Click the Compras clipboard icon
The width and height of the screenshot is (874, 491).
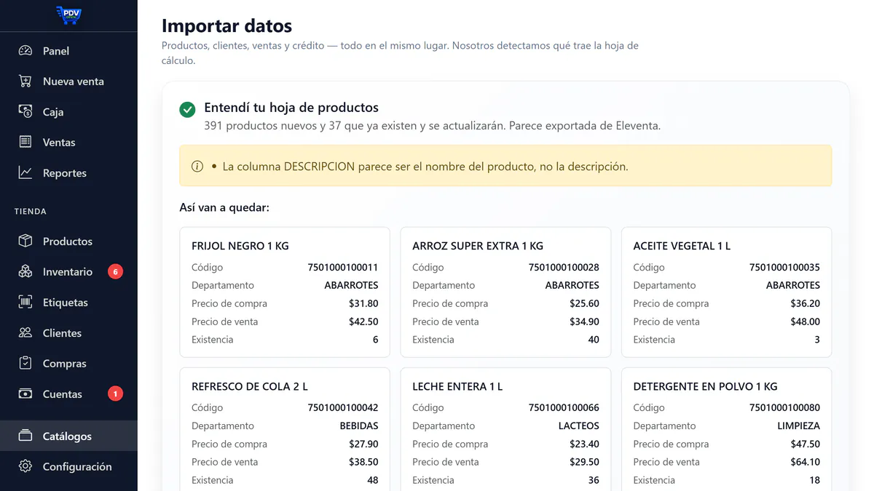pos(25,364)
